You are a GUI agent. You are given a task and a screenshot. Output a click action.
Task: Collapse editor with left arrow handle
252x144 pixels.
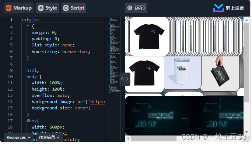[122, 79]
